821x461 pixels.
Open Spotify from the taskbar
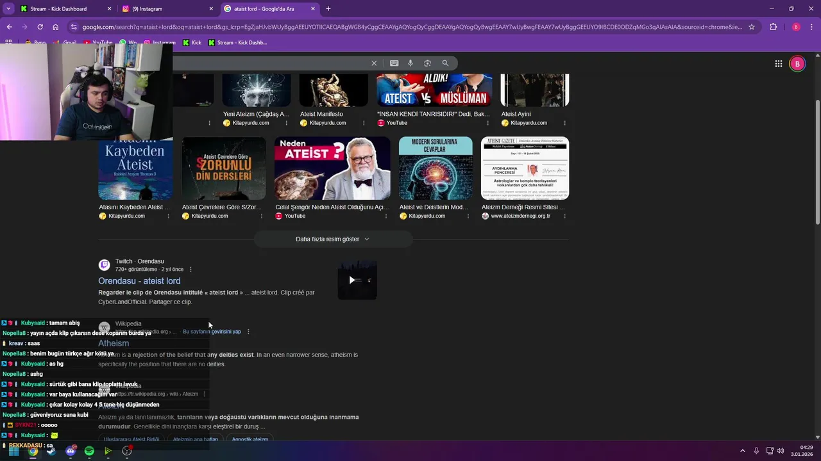coord(89,451)
